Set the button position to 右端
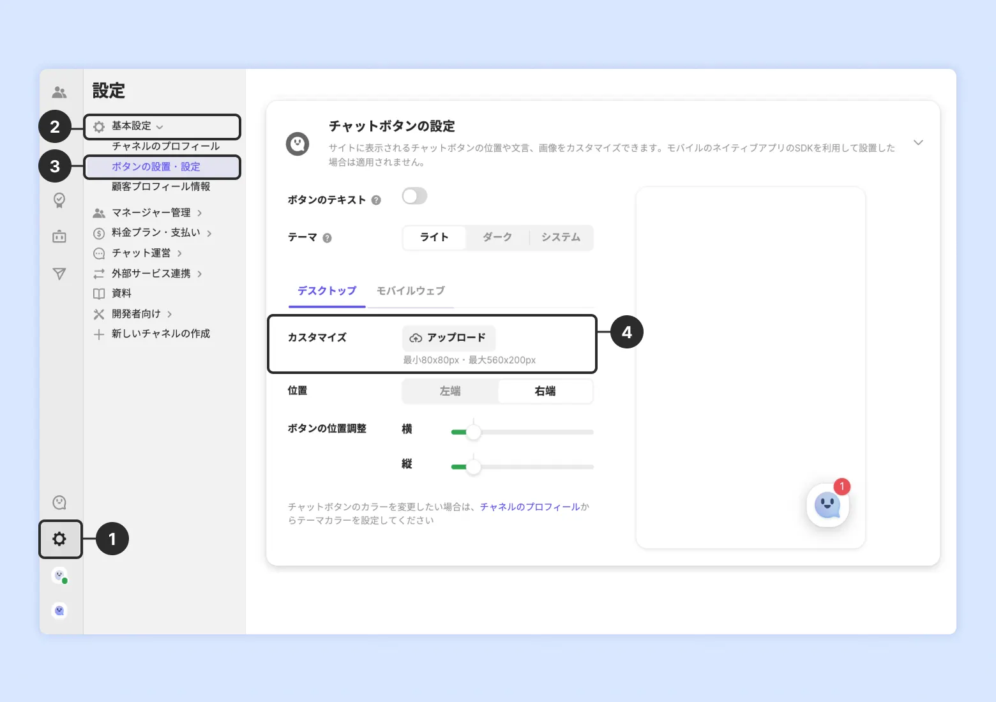Image resolution: width=996 pixels, height=702 pixels. [x=545, y=391]
